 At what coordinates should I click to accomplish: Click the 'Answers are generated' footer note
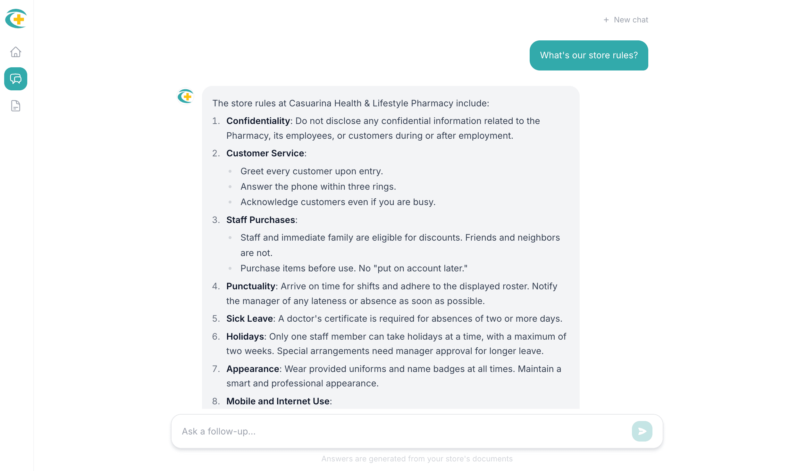[417, 459]
